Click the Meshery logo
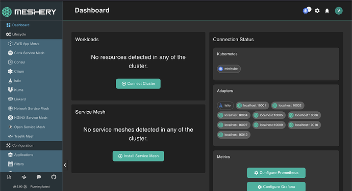352x191 pixels. (29, 12)
